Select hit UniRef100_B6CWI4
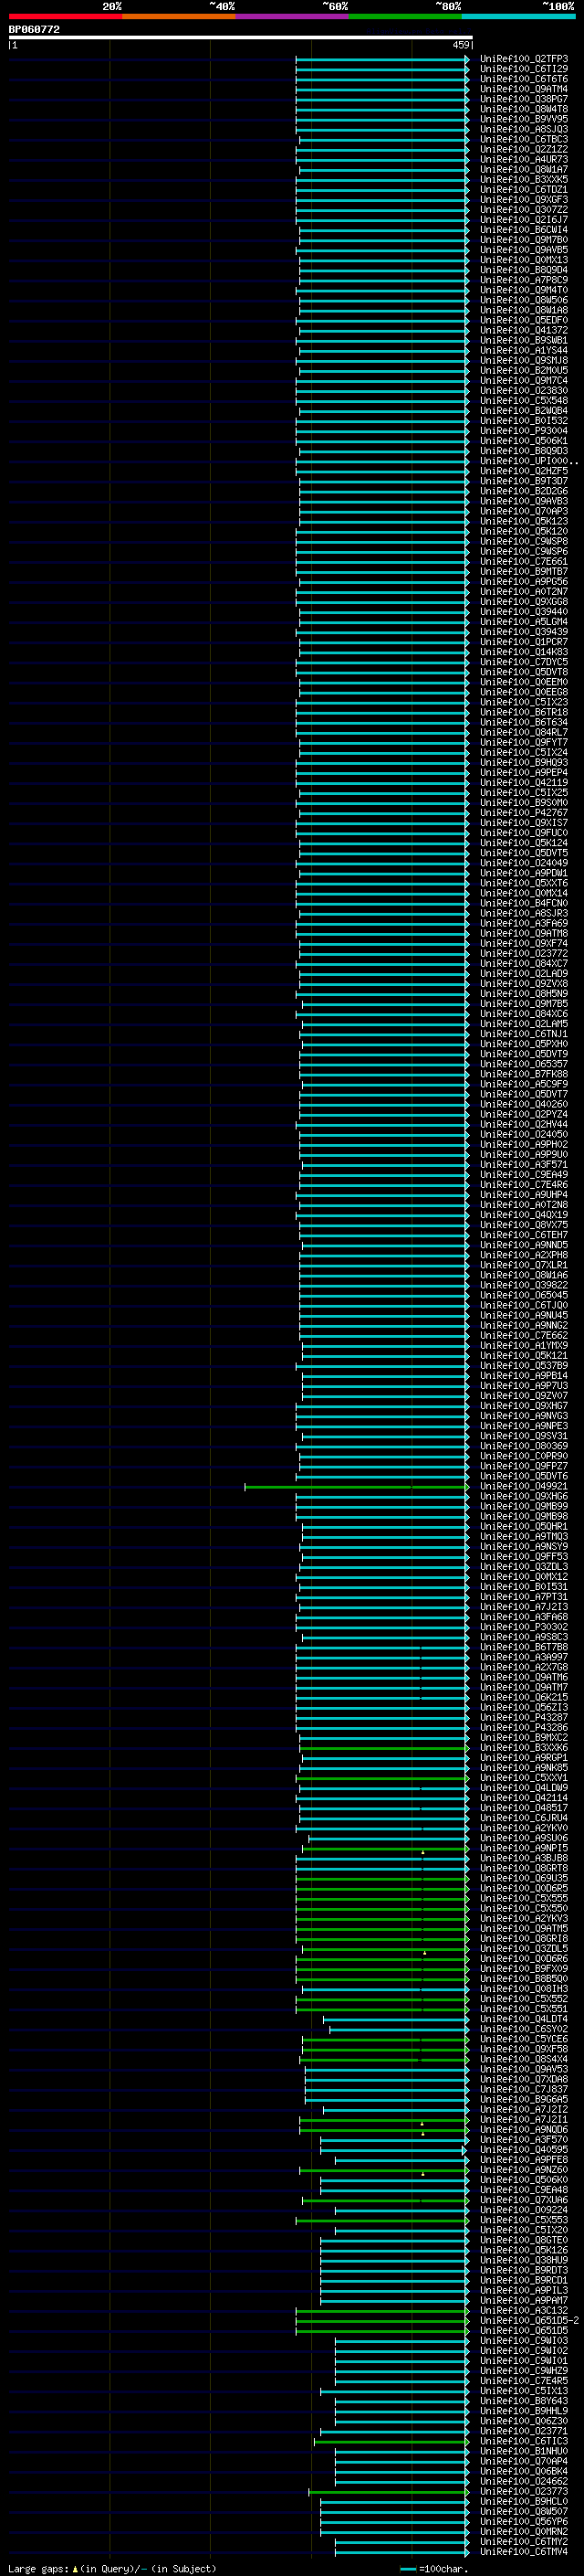The image size is (584, 2576). pyautogui.click(x=523, y=230)
